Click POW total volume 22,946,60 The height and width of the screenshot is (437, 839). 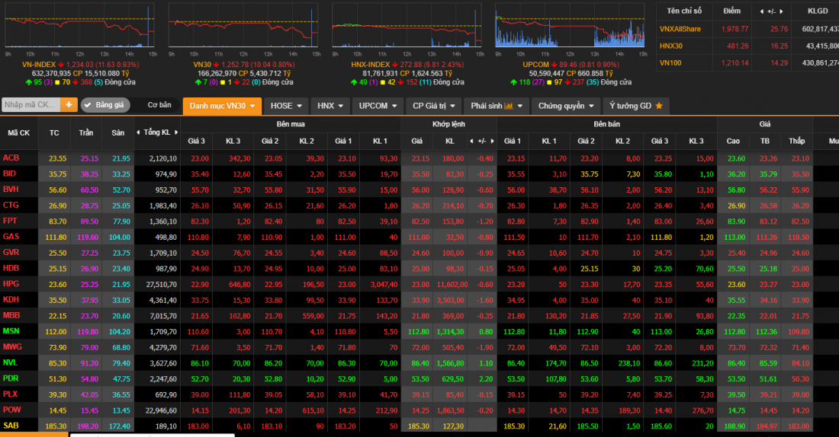[161, 410]
